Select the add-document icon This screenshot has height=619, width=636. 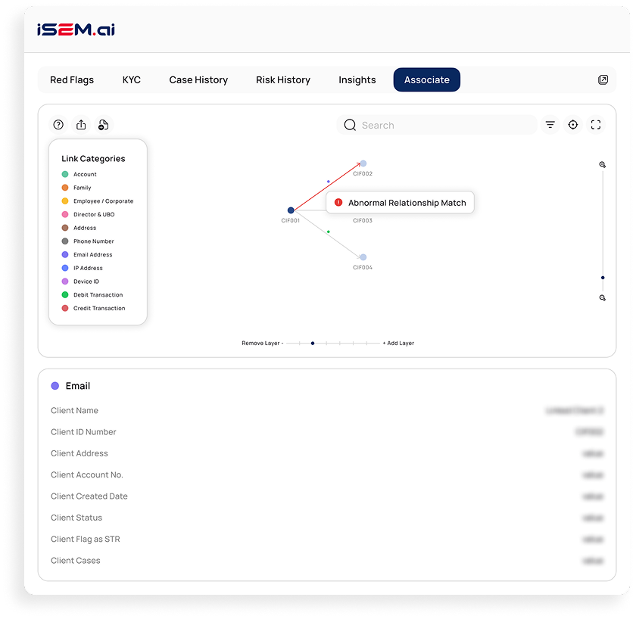(103, 124)
